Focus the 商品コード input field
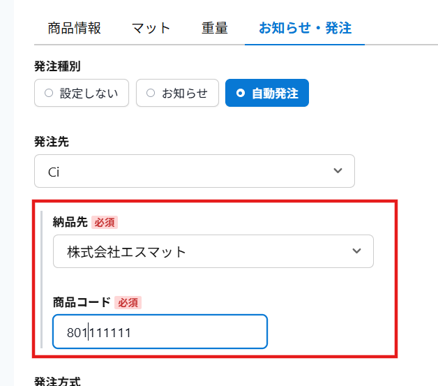This screenshot has height=386, width=438. (160, 332)
